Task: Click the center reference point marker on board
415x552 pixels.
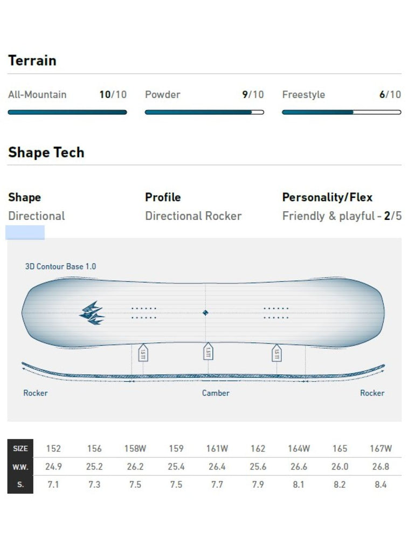Action: tap(205, 313)
